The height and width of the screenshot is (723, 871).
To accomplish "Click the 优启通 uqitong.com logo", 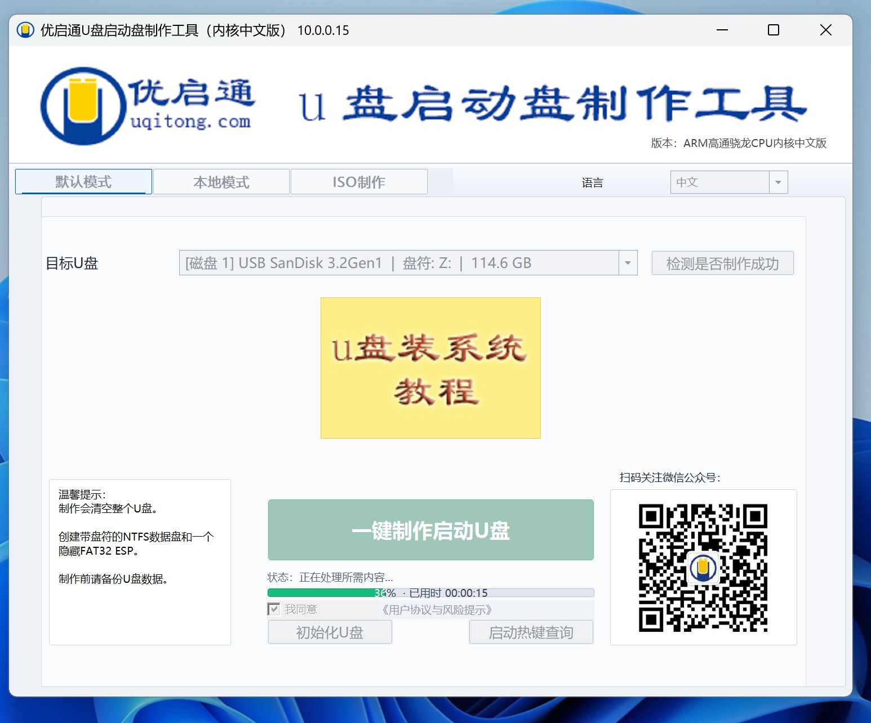I will pos(148,106).
